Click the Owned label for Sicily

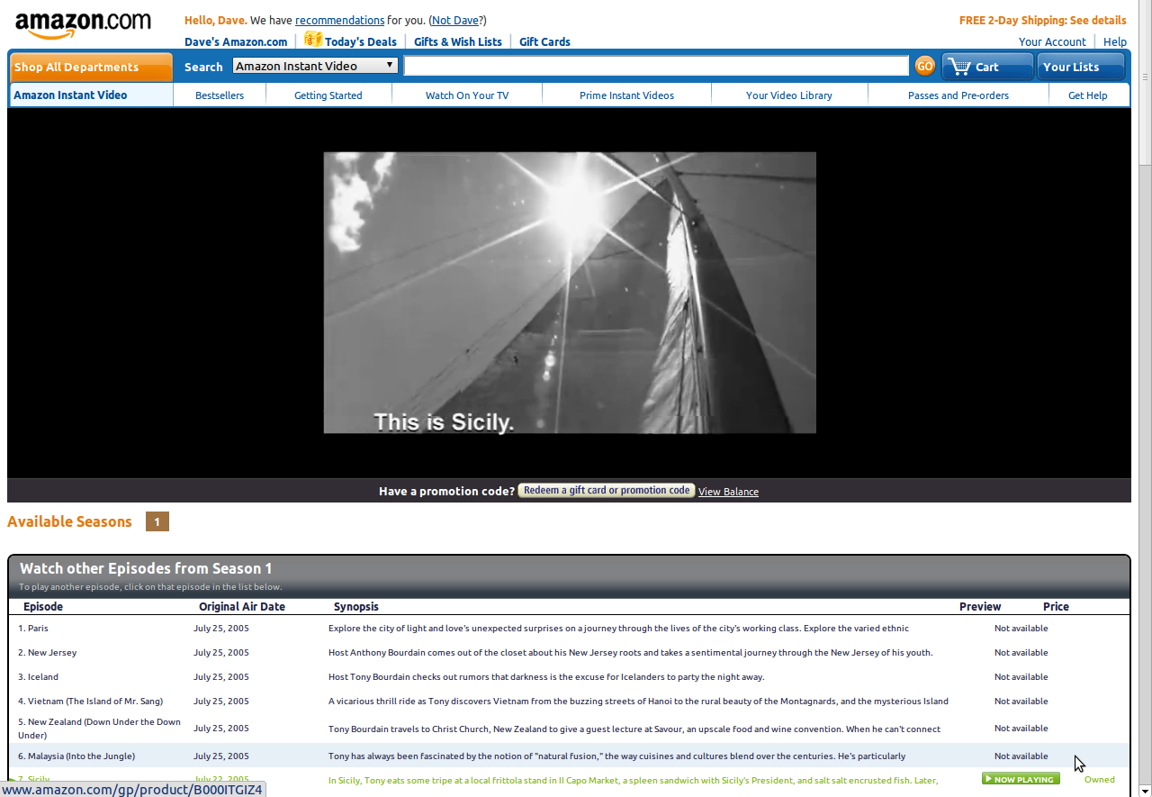1100,780
